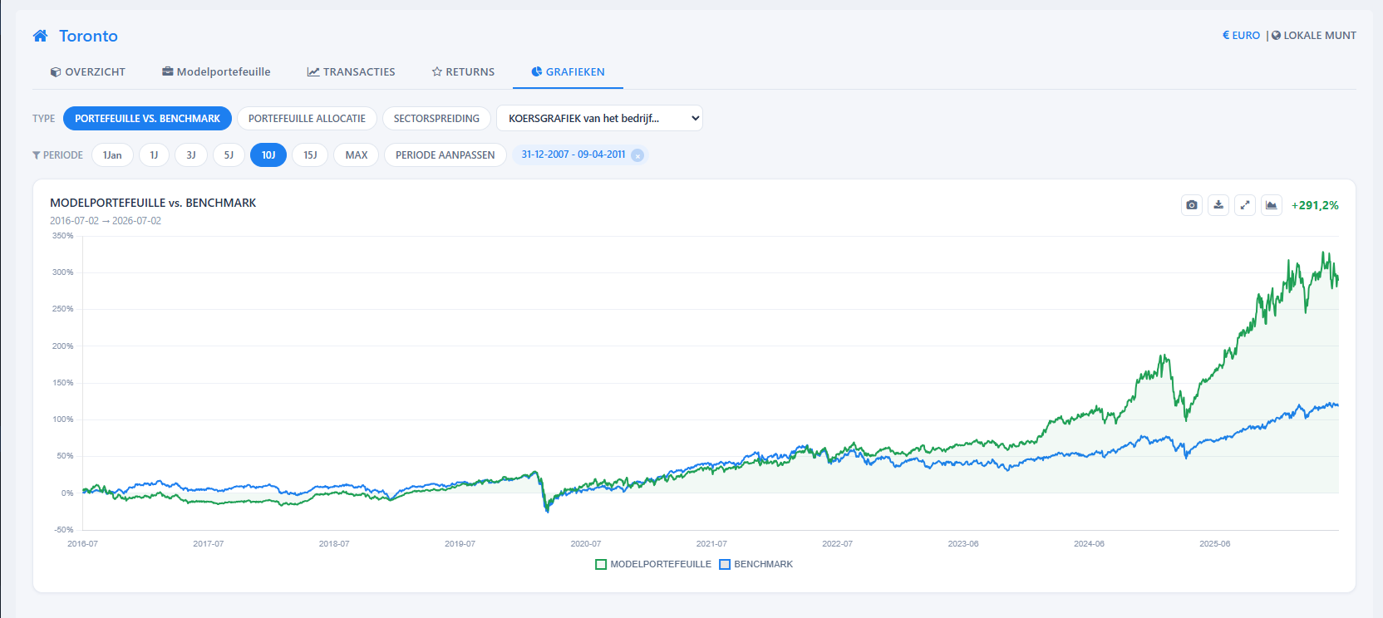Select the MAX period range
Viewport: 1383px width, 618px height.
(356, 155)
